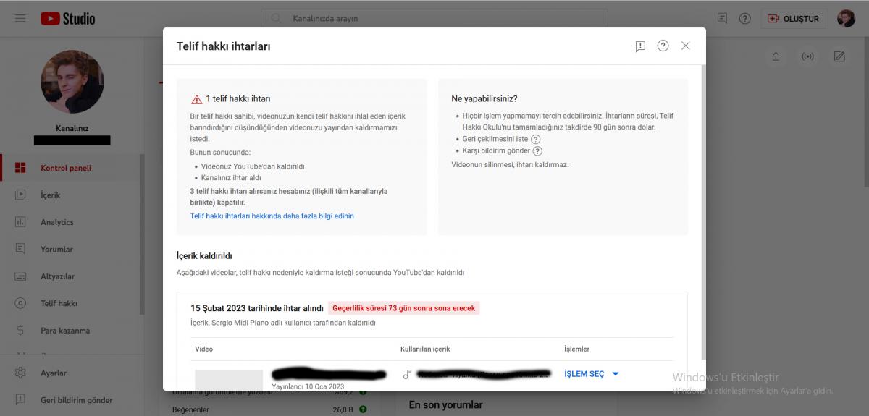Viewport: 869px width, 416px height.
Task: Open the account avatar menu
Action: (846, 19)
